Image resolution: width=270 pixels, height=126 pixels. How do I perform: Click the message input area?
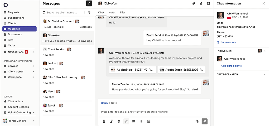point(154,112)
